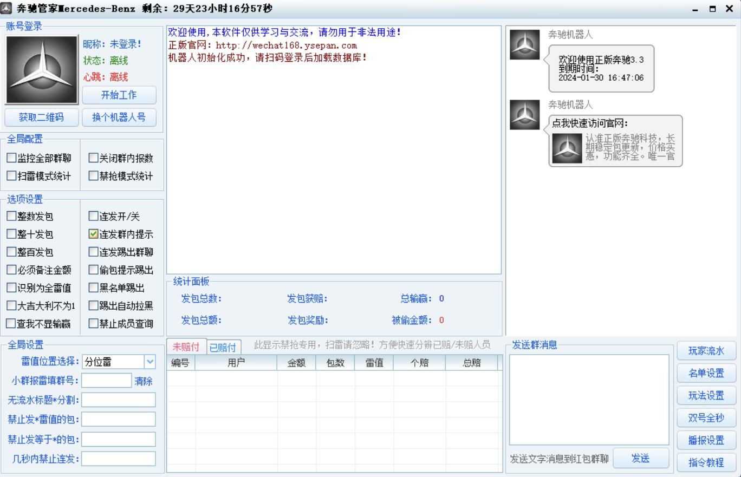Click the 编号 column header

tap(180, 363)
